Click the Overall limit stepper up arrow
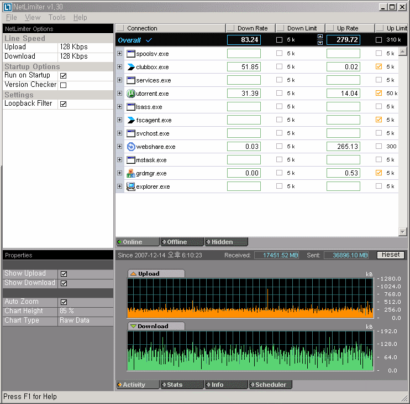This screenshot has height=404, width=410. (x=320, y=37)
